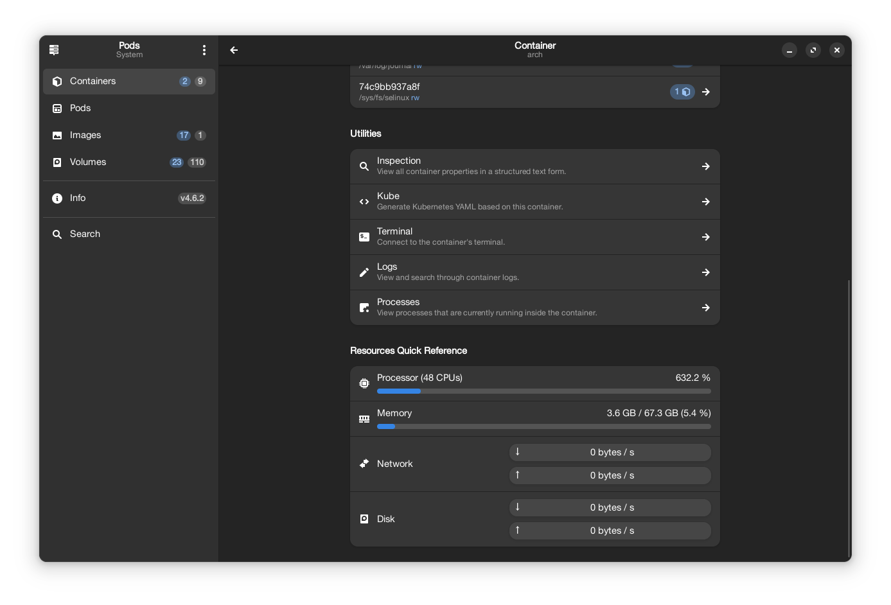
Task: Click the Network icon
Action: coord(364,464)
